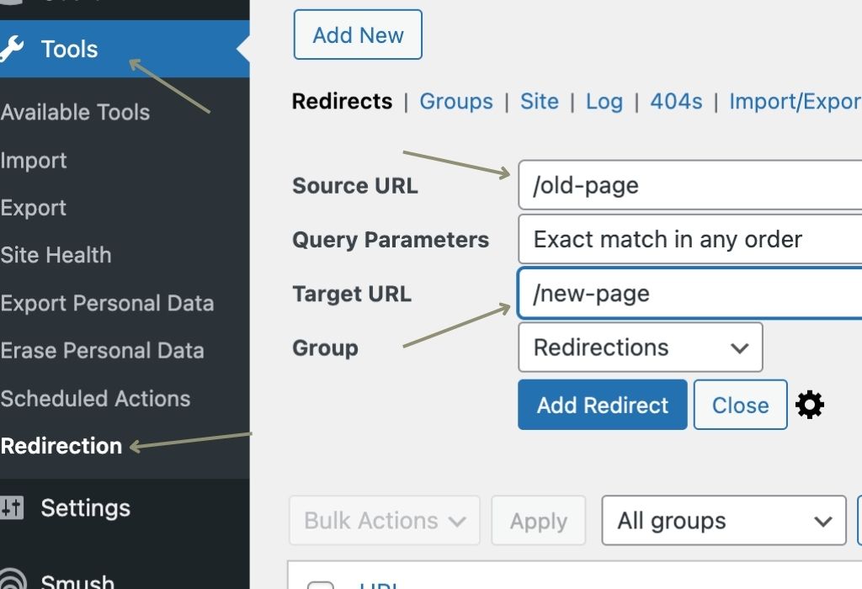Click the Apply button near Bulk Actions
The height and width of the screenshot is (589, 862).
tap(539, 521)
